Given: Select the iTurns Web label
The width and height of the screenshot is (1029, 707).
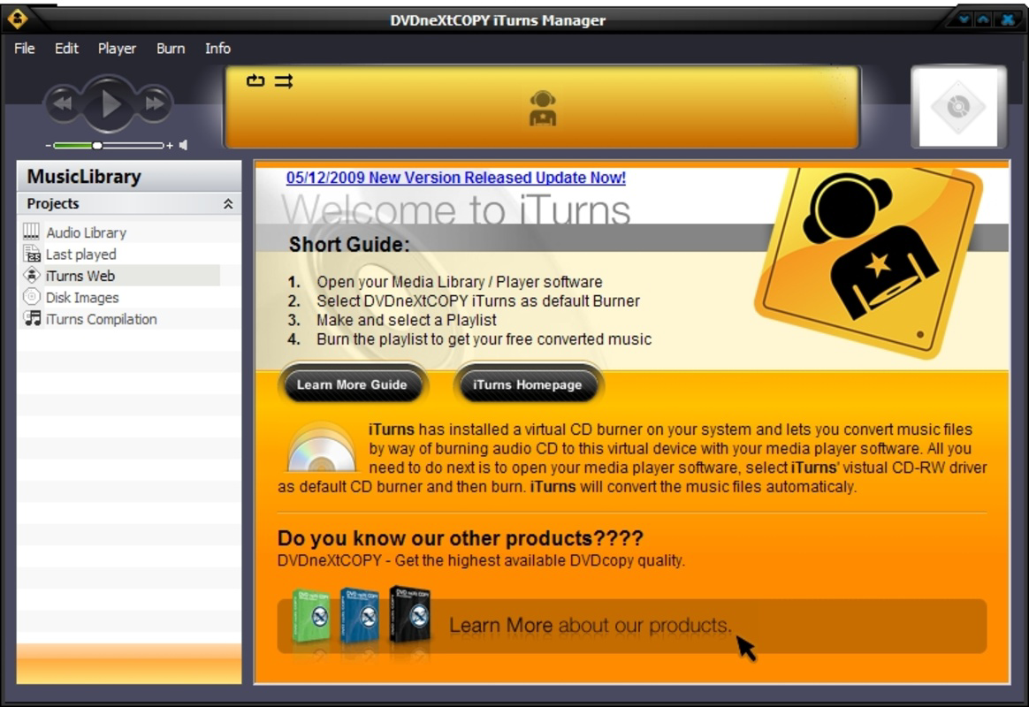Looking at the screenshot, I should pyautogui.click(x=80, y=276).
